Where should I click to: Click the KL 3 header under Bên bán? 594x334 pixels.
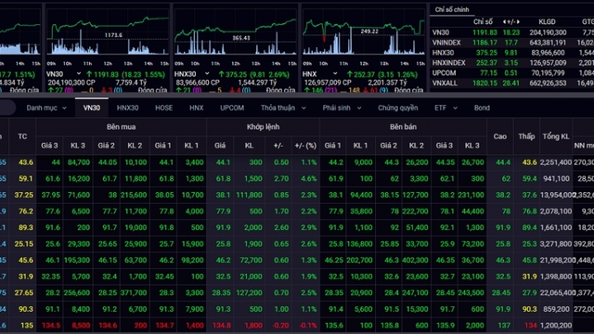472,146
